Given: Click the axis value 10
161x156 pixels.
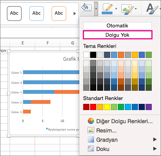Looking at the screenshot, I should tap(62, 121).
